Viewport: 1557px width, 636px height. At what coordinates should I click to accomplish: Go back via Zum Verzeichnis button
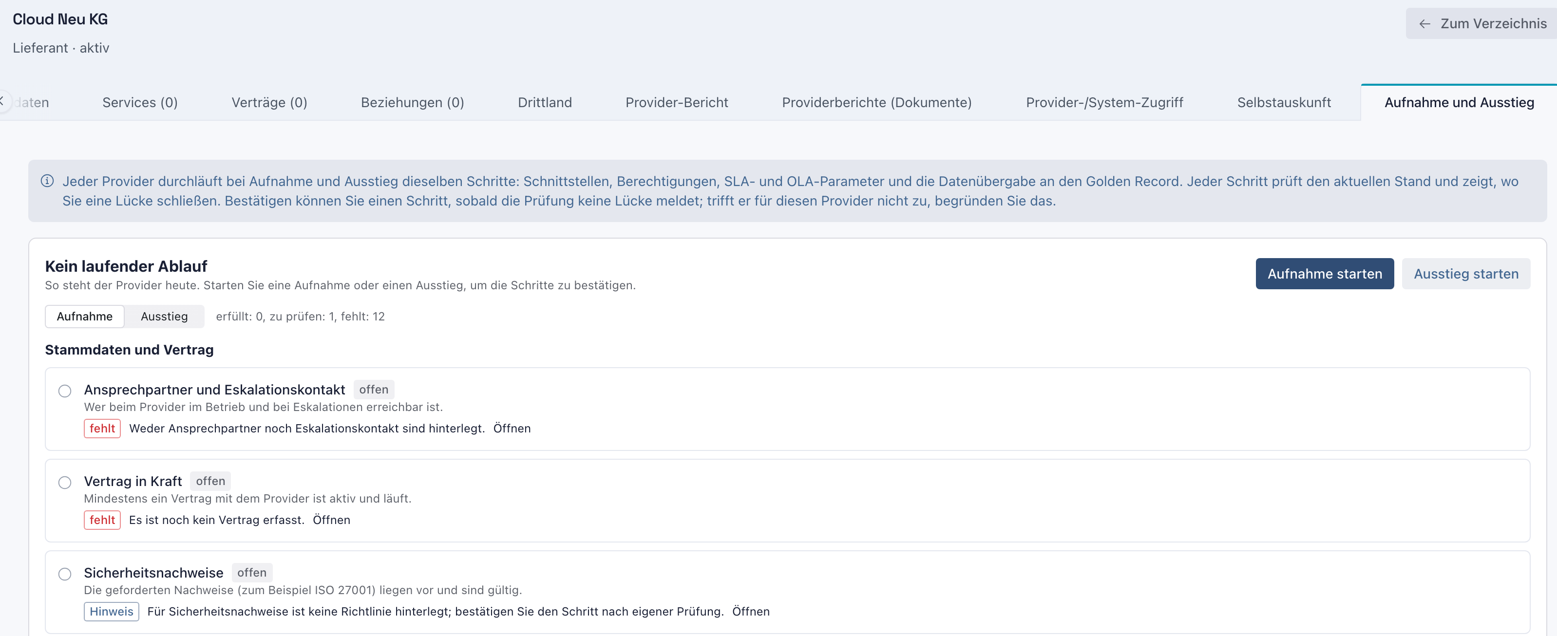point(1481,23)
